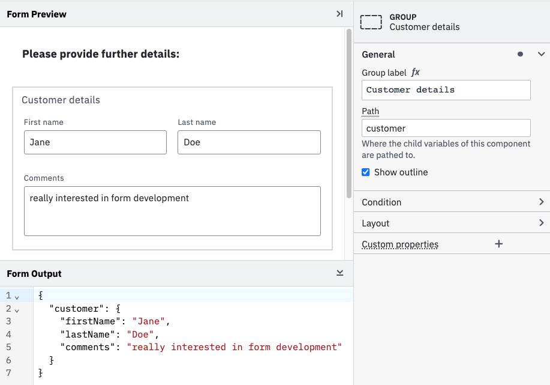
Task: Fold line 1 in Form Output
Action: (17, 296)
